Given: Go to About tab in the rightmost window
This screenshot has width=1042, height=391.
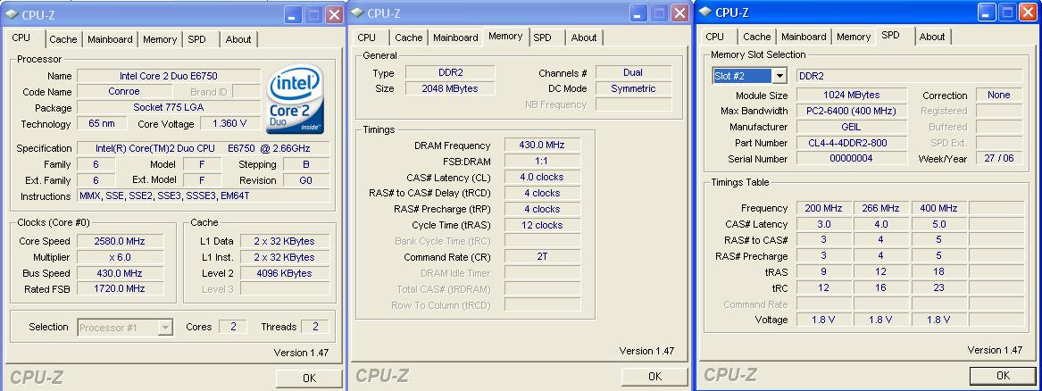Looking at the screenshot, I should tap(931, 37).
